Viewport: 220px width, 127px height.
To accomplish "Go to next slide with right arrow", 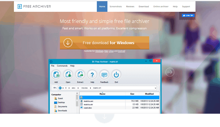I will (170, 72).
